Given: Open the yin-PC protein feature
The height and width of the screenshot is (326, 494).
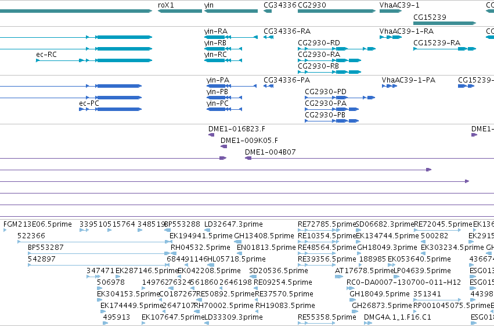Looking at the screenshot, I should click(x=224, y=109).
